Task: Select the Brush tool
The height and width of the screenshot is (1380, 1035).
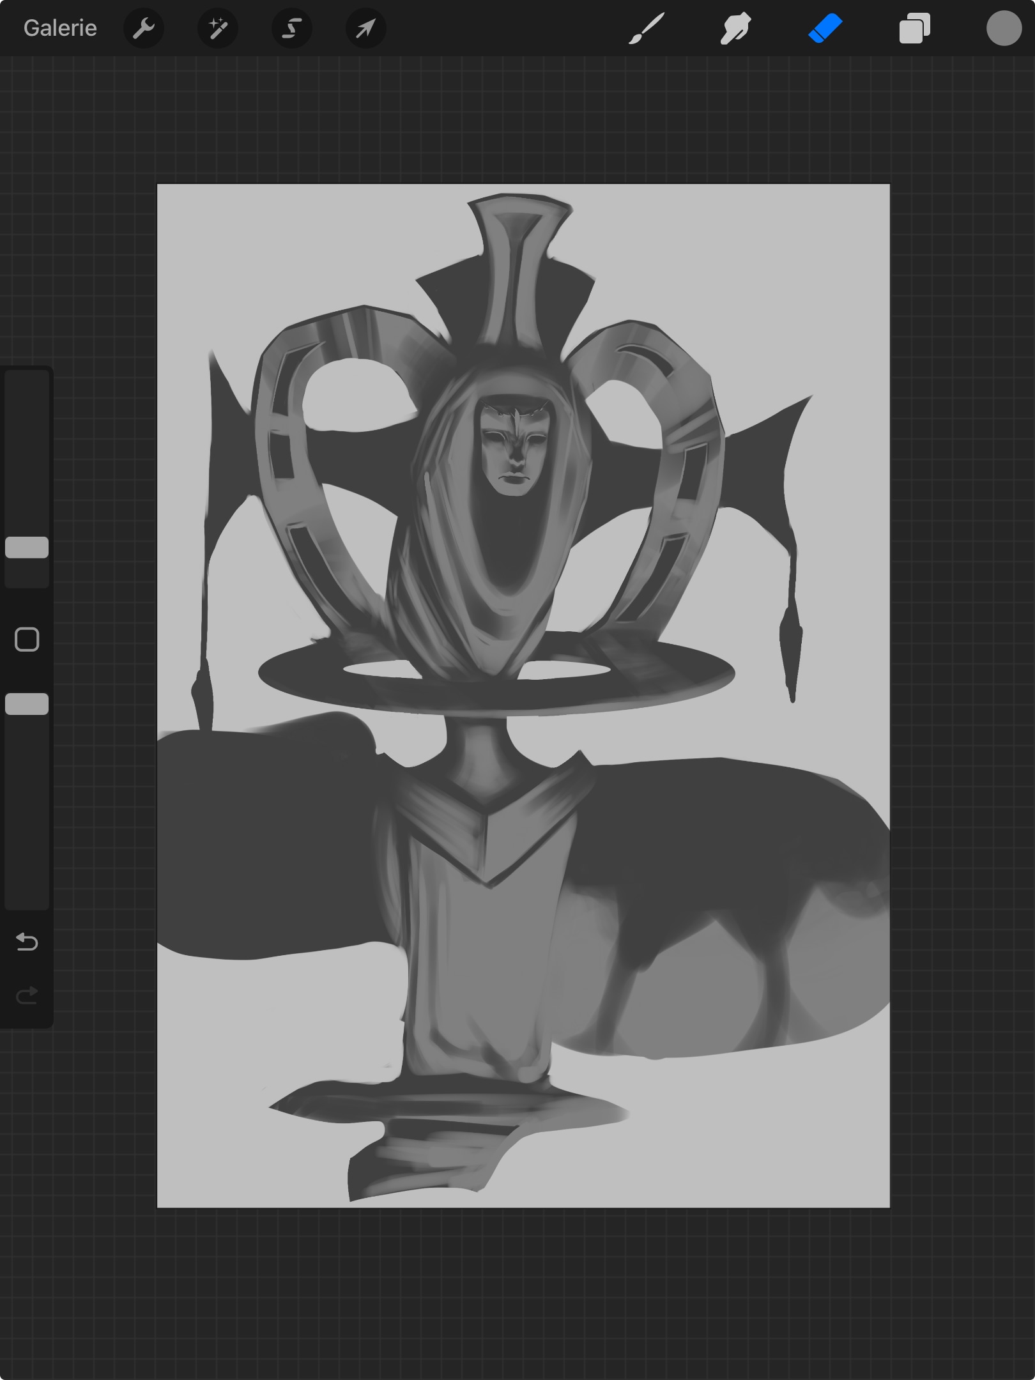Action: 647,28
